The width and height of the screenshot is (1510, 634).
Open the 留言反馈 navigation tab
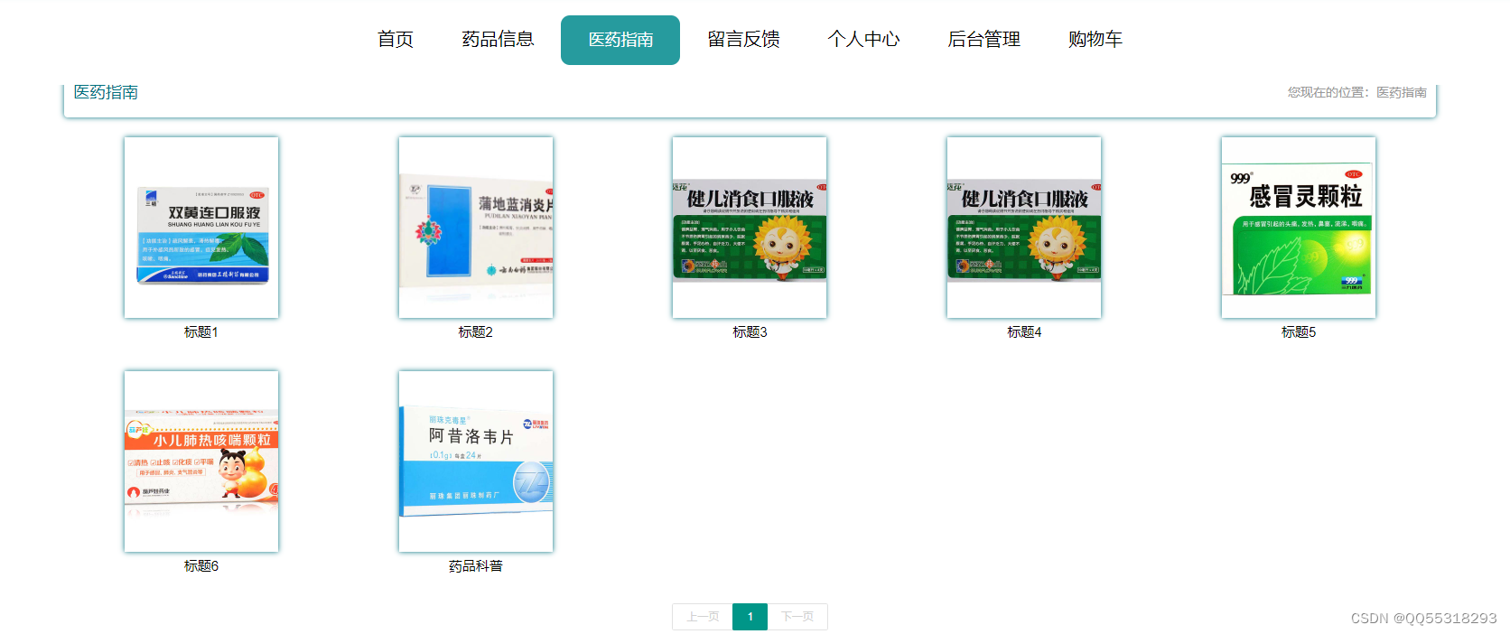point(743,40)
